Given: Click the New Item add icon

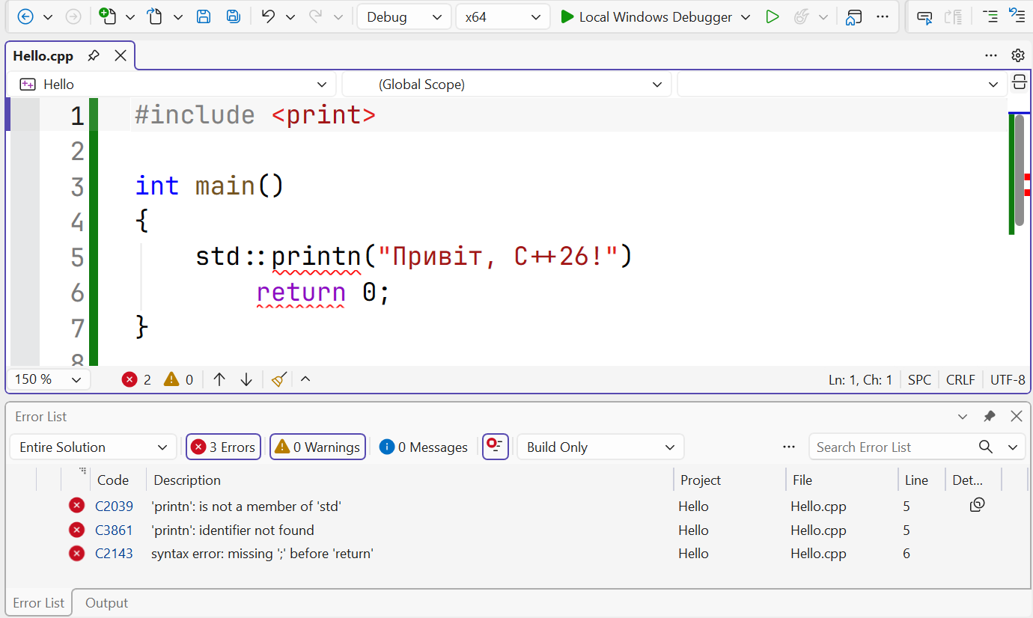Looking at the screenshot, I should click(x=108, y=16).
